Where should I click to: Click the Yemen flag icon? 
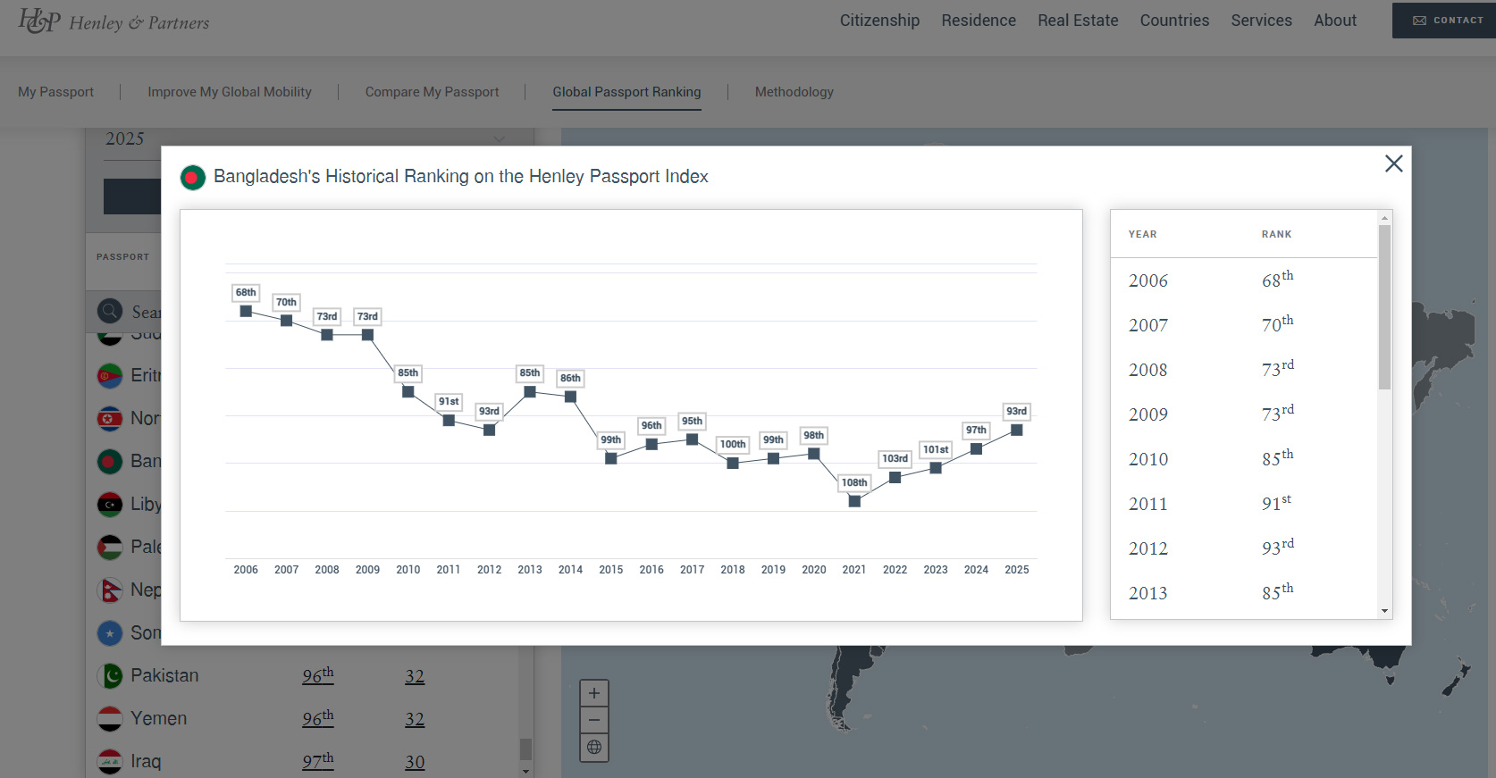tap(110, 718)
